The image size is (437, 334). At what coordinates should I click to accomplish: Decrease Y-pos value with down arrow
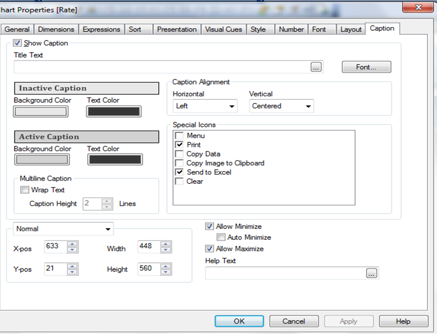click(x=73, y=273)
